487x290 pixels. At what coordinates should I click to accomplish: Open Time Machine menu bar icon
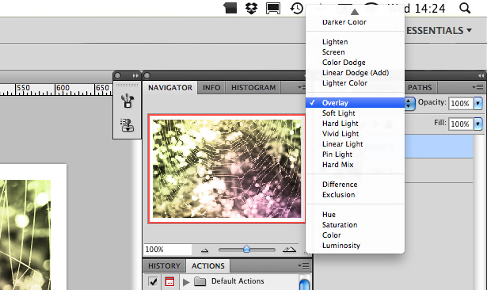click(x=297, y=8)
